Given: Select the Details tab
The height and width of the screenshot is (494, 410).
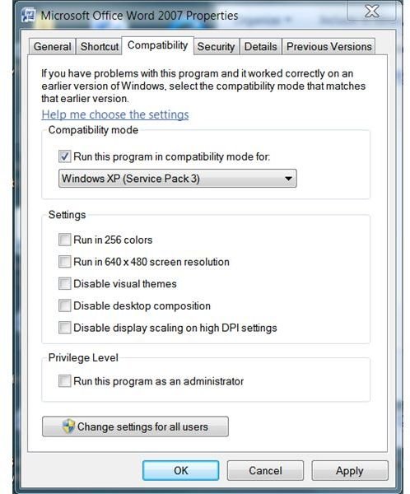Looking at the screenshot, I should (261, 47).
